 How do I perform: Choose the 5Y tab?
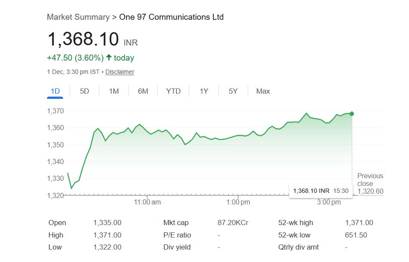pyautogui.click(x=233, y=91)
